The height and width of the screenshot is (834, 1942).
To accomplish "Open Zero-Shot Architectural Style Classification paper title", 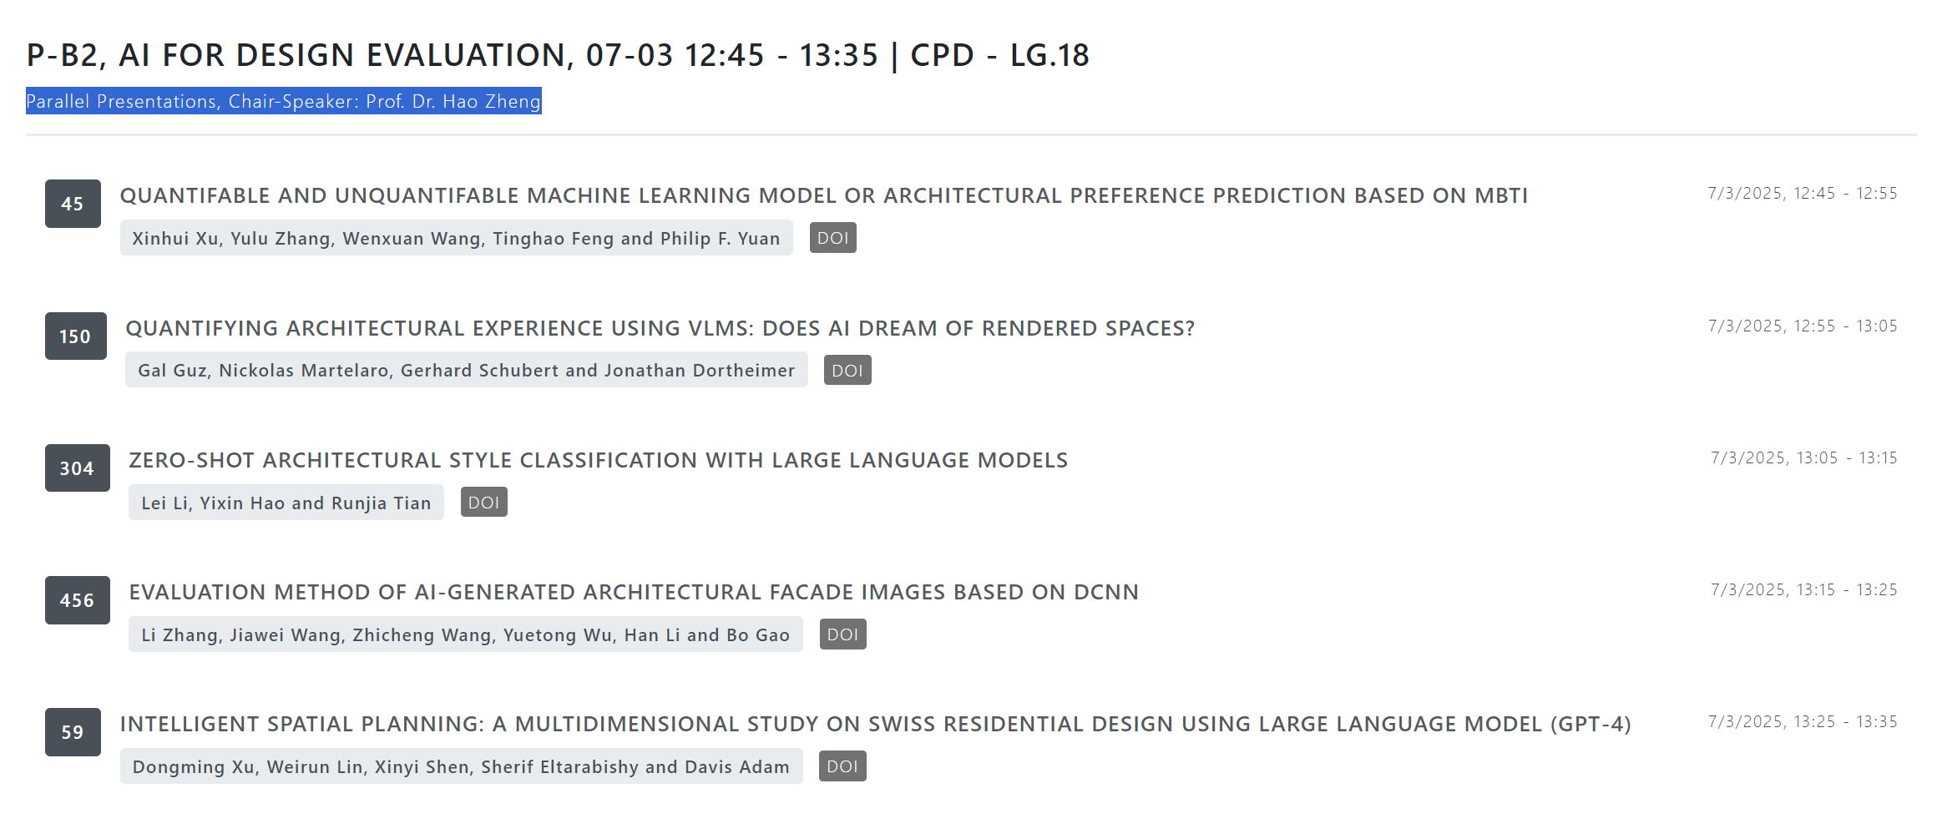I will tap(598, 460).
